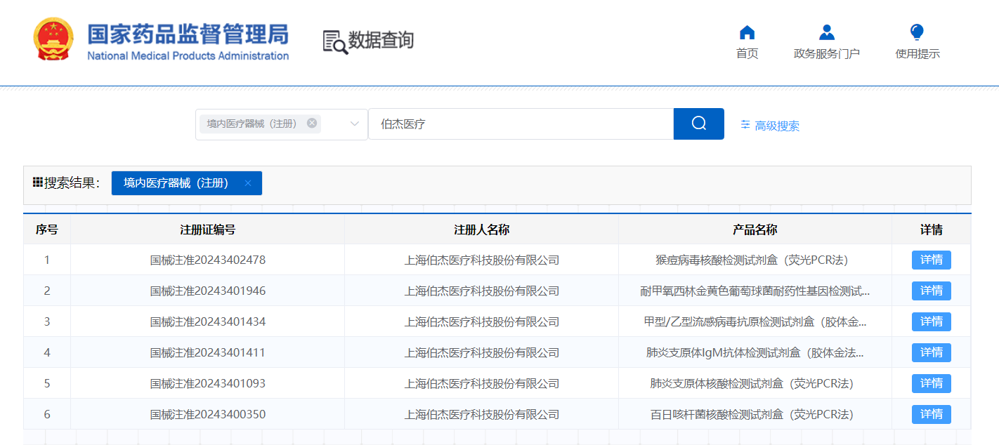Click 详情 for 肺炎支原体核酸检测 row

[x=931, y=383]
